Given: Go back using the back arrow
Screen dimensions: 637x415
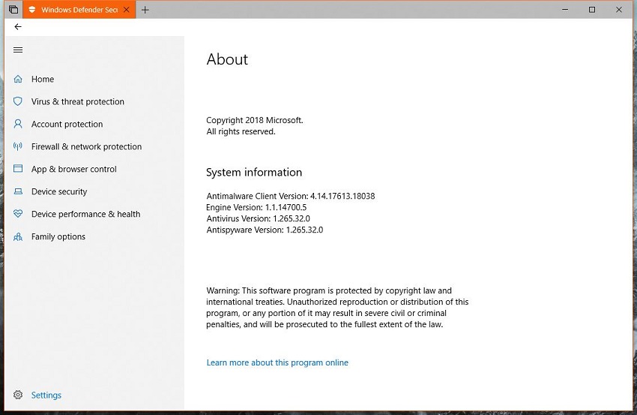Looking at the screenshot, I should [x=18, y=27].
